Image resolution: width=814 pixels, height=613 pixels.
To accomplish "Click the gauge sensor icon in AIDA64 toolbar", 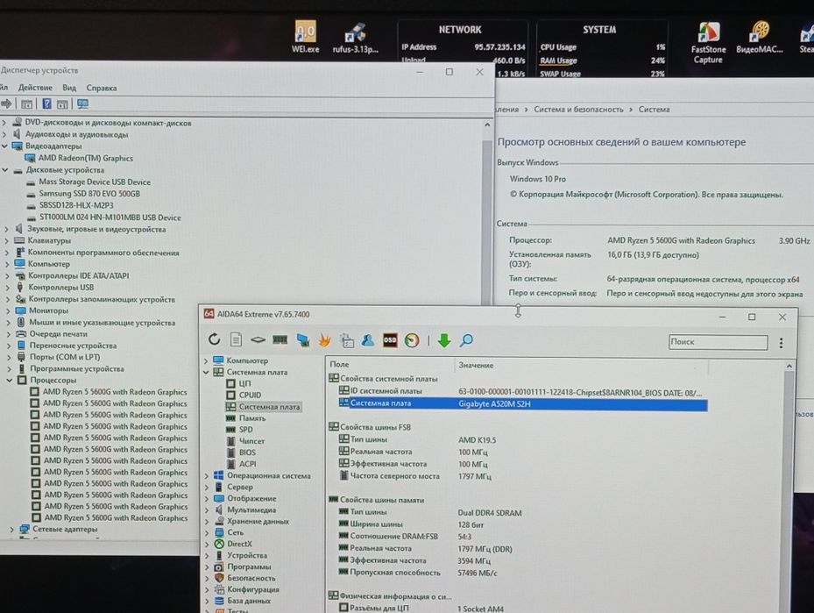I will point(412,340).
